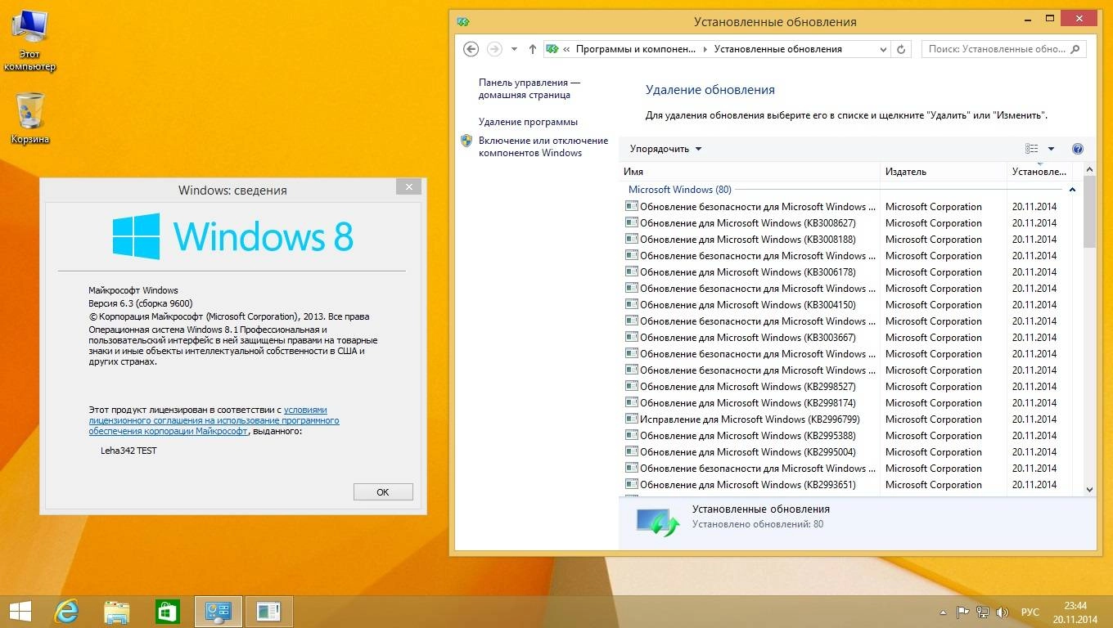Go forward in Installed Updates window
Screen dimensions: 1113x628
[x=494, y=49]
